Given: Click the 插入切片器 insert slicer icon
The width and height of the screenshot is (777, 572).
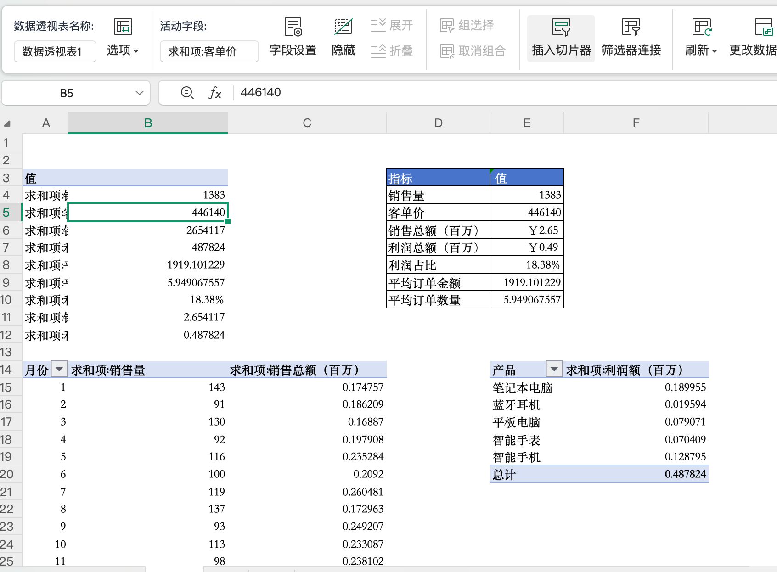Looking at the screenshot, I should (x=561, y=27).
